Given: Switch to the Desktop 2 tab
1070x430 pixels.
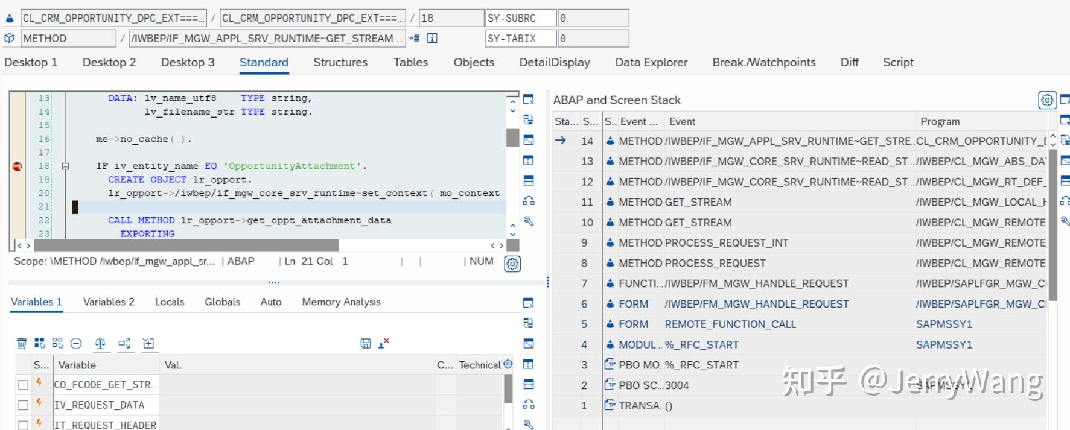Looking at the screenshot, I should (x=109, y=62).
